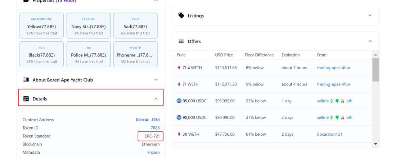Select the Police hat trait card
Viewport: 396px width, 158px height.
click(x=88, y=54)
